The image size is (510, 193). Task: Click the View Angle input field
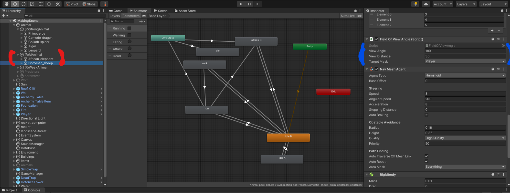pyautogui.click(x=465, y=51)
